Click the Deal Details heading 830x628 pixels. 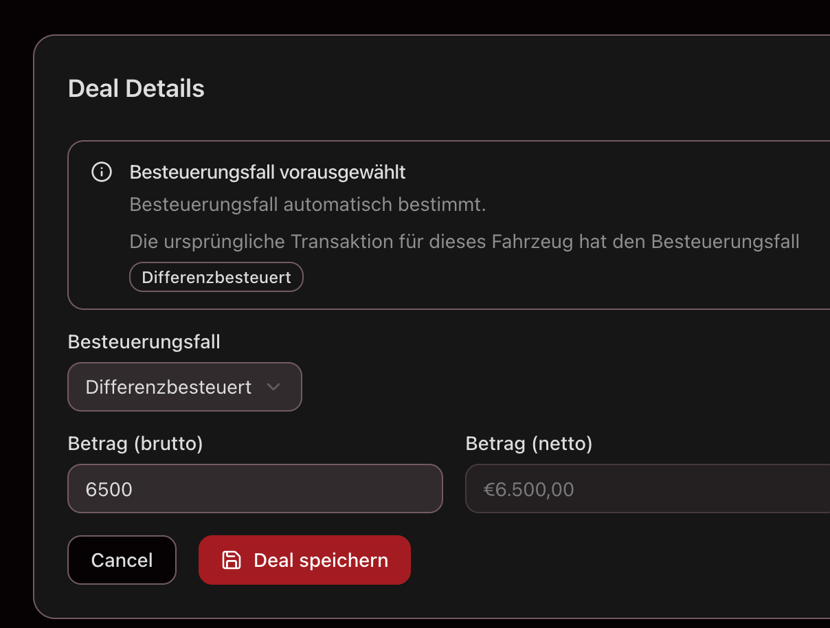click(135, 88)
